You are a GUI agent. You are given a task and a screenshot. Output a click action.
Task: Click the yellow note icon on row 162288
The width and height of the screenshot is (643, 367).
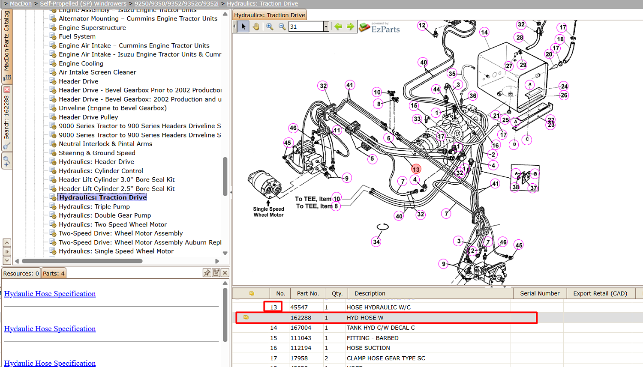[x=246, y=317]
